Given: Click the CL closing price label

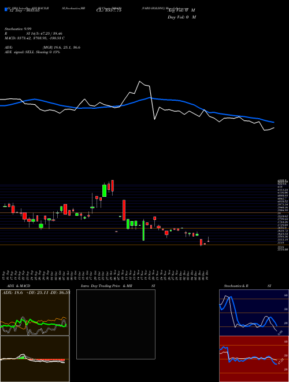Looking at the screenshot, I should tap(110, 10).
